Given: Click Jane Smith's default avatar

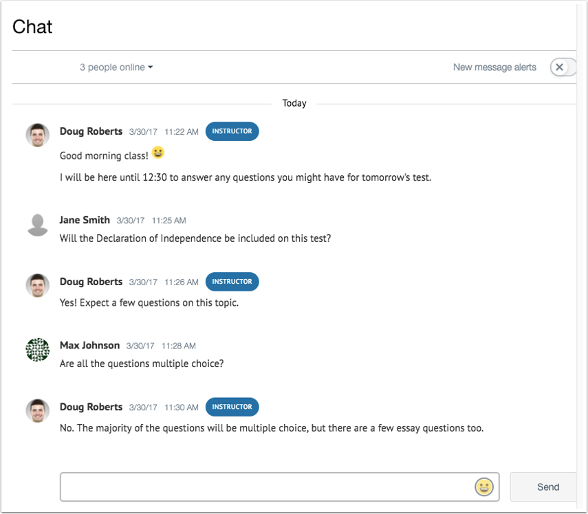Looking at the screenshot, I should tap(38, 225).
